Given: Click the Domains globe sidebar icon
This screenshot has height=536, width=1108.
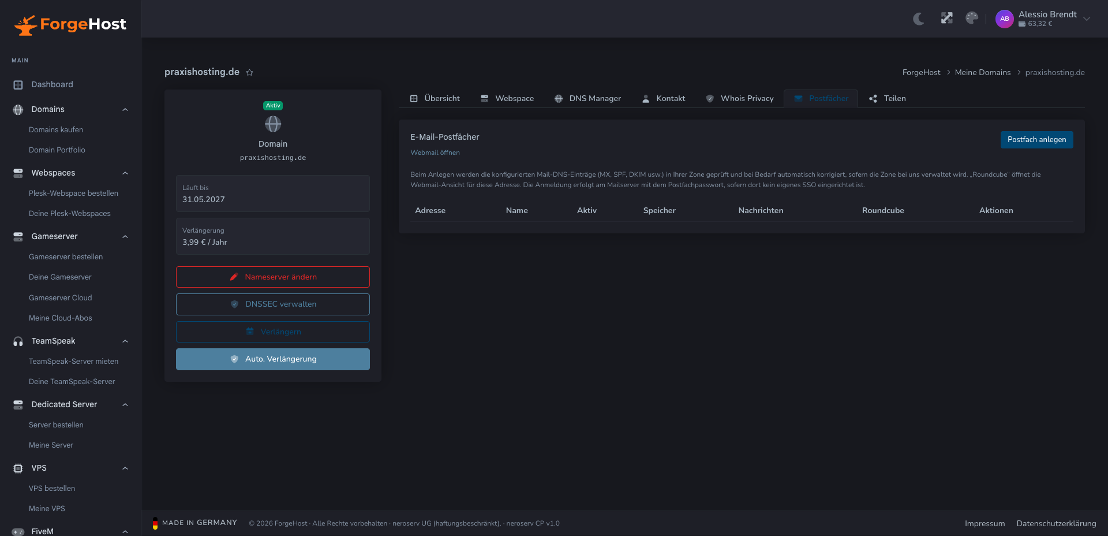Looking at the screenshot, I should click(18, 110).
